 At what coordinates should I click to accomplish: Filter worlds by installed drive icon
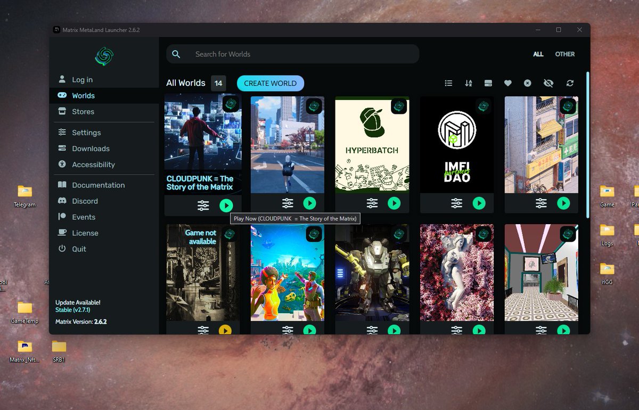point(488,83)
